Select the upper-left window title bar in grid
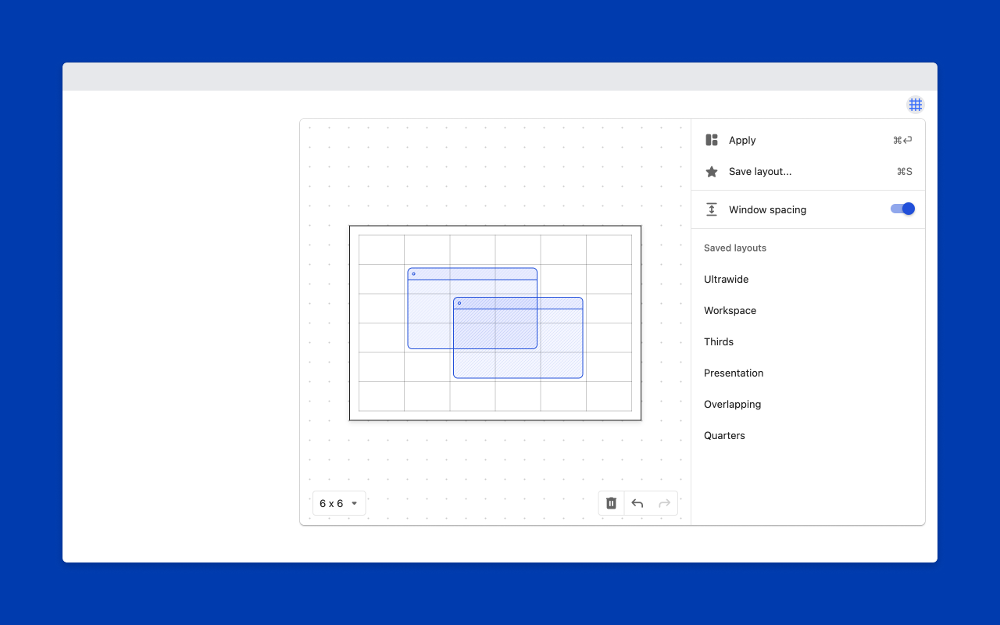The width and height of the screenshot is (1000, 625). pyautogui.click(x=473, y=273)
